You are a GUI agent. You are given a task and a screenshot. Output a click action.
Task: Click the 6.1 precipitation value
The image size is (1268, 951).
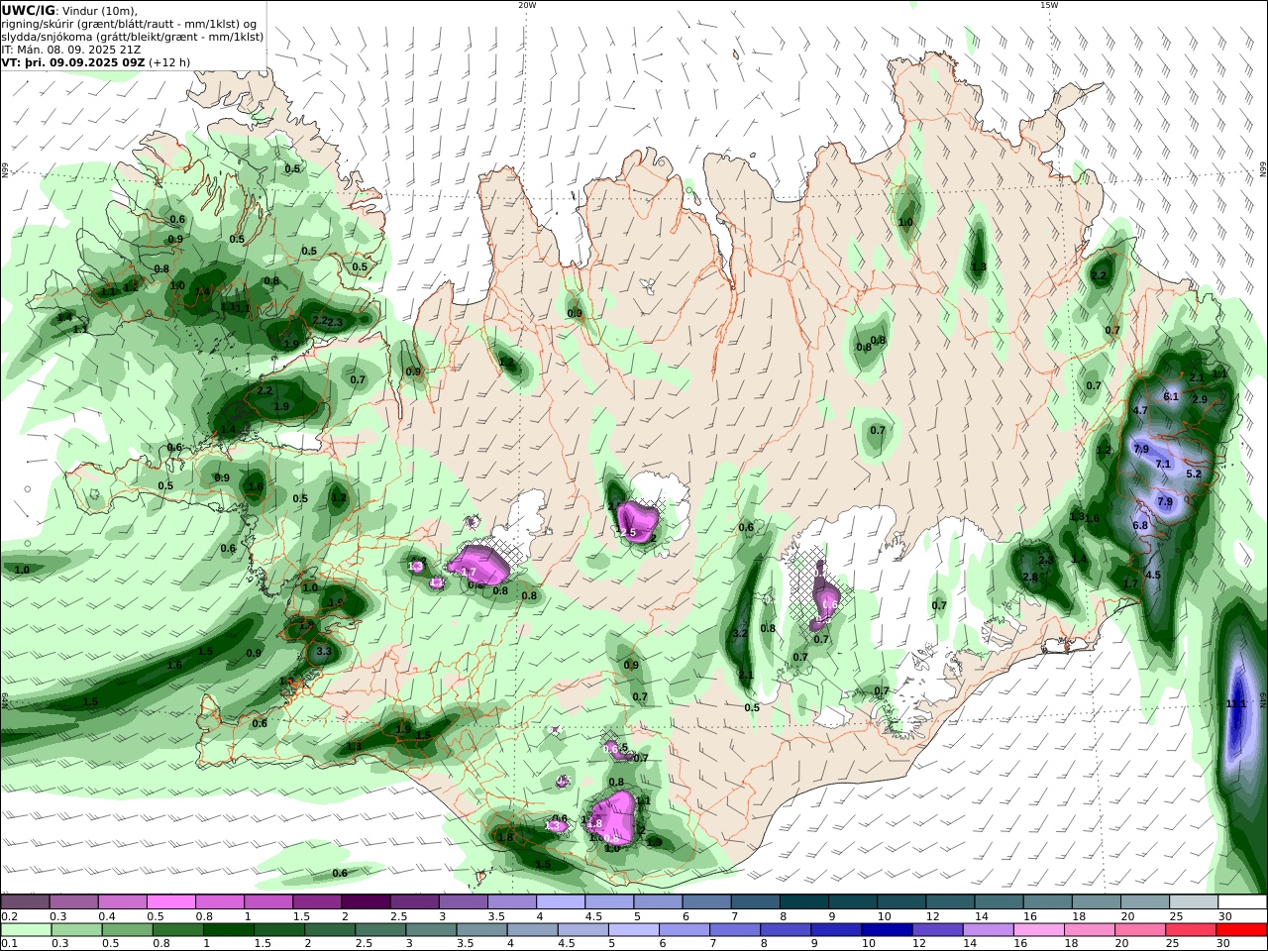coord(1171,396)
